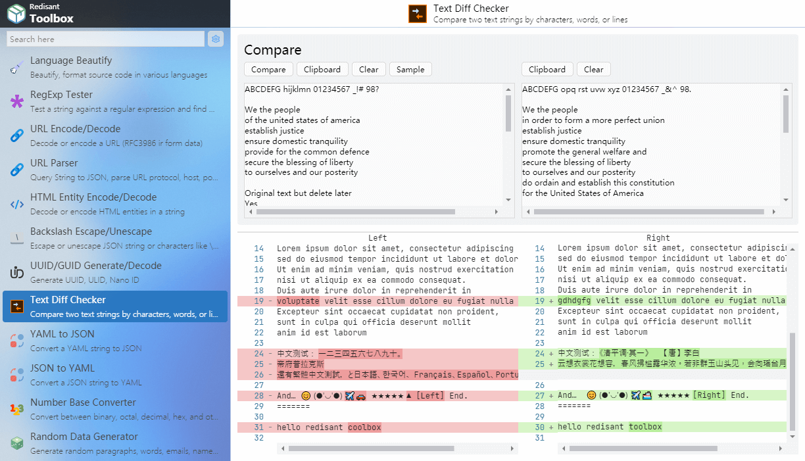The image size is (805, 461).
Task: Load example text using the Sample button
Action: click(410, 69)
